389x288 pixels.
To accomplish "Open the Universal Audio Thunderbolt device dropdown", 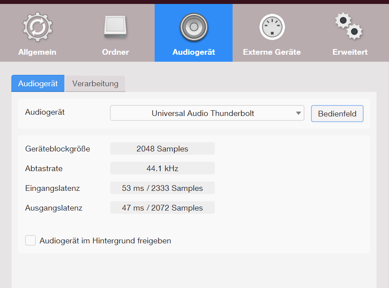I will pyautogui.click(x=207, y=113).
